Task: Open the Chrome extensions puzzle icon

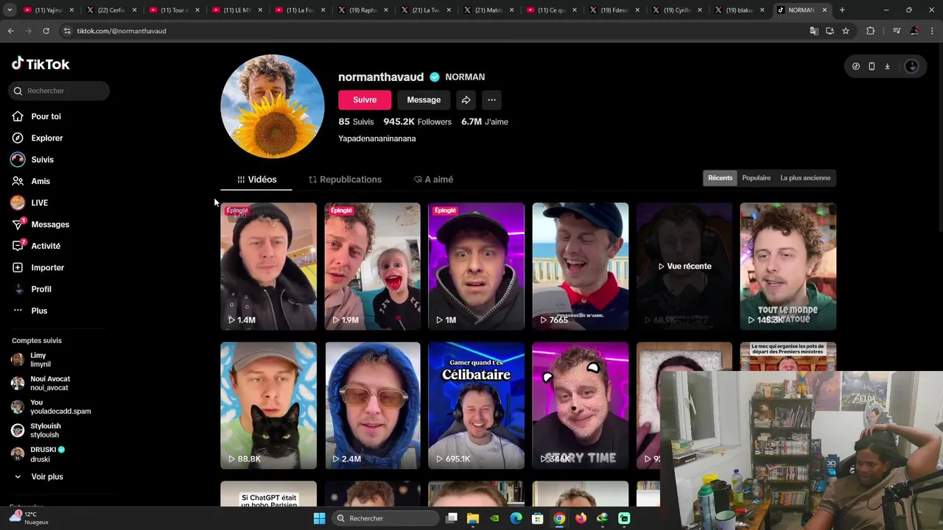Action: coord(871,31)
